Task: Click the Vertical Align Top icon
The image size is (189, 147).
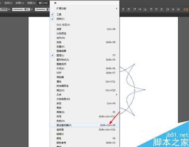Action: 135,9
